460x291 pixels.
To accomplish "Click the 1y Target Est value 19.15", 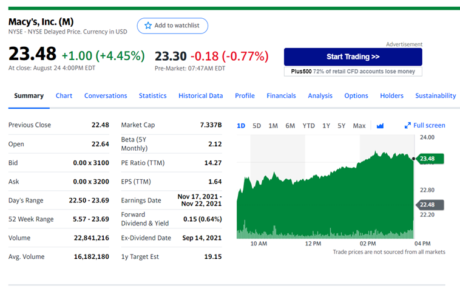I will tap(212, 256).
